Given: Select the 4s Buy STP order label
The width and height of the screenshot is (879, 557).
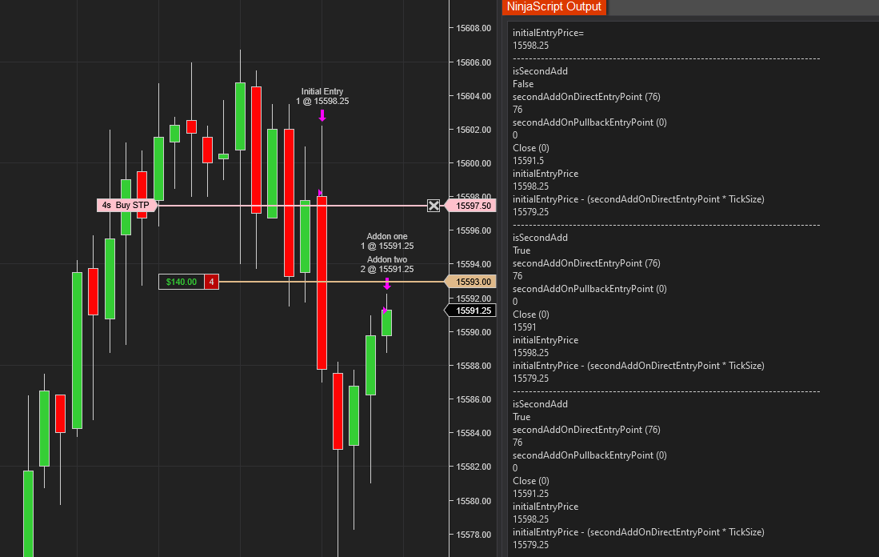Looking at the screenshot, I should tap(127, 206).
